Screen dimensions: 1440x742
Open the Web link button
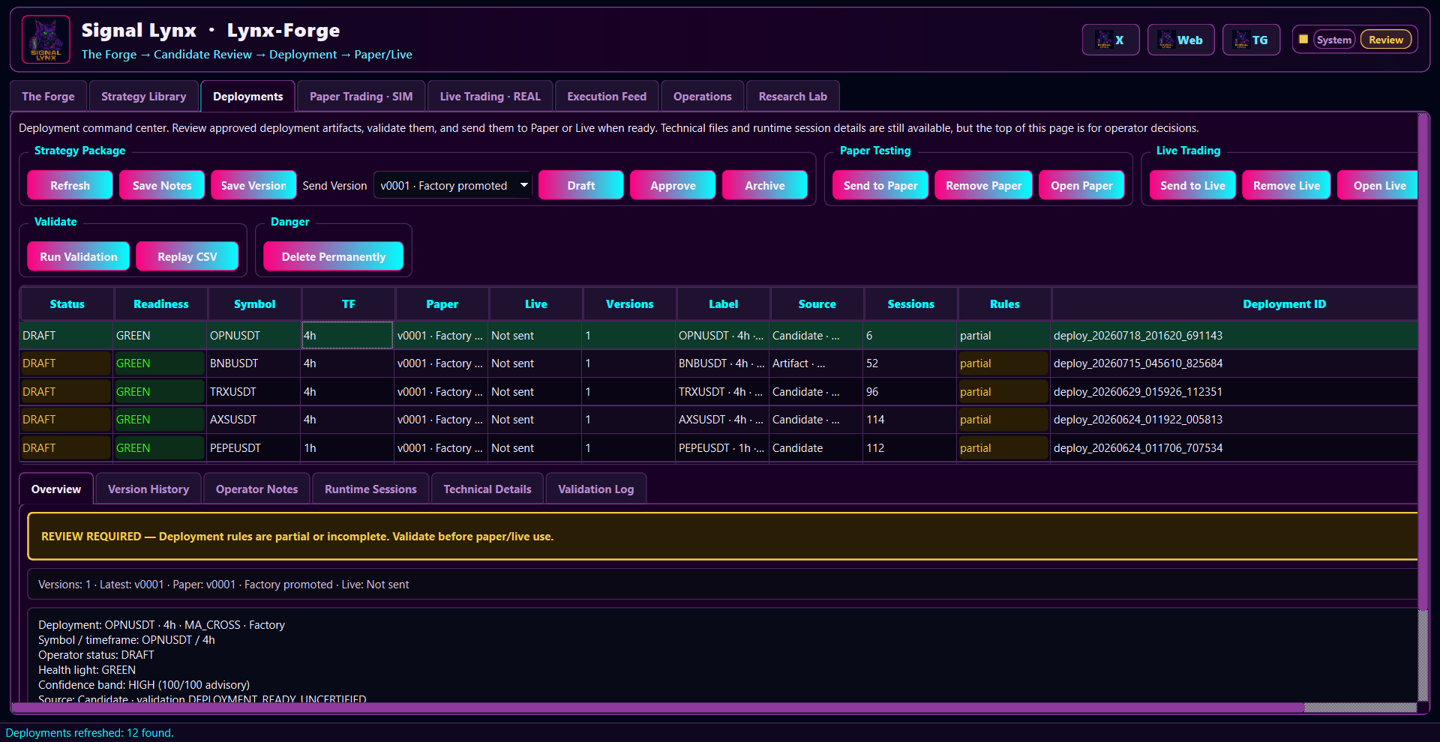[1180, 40]
